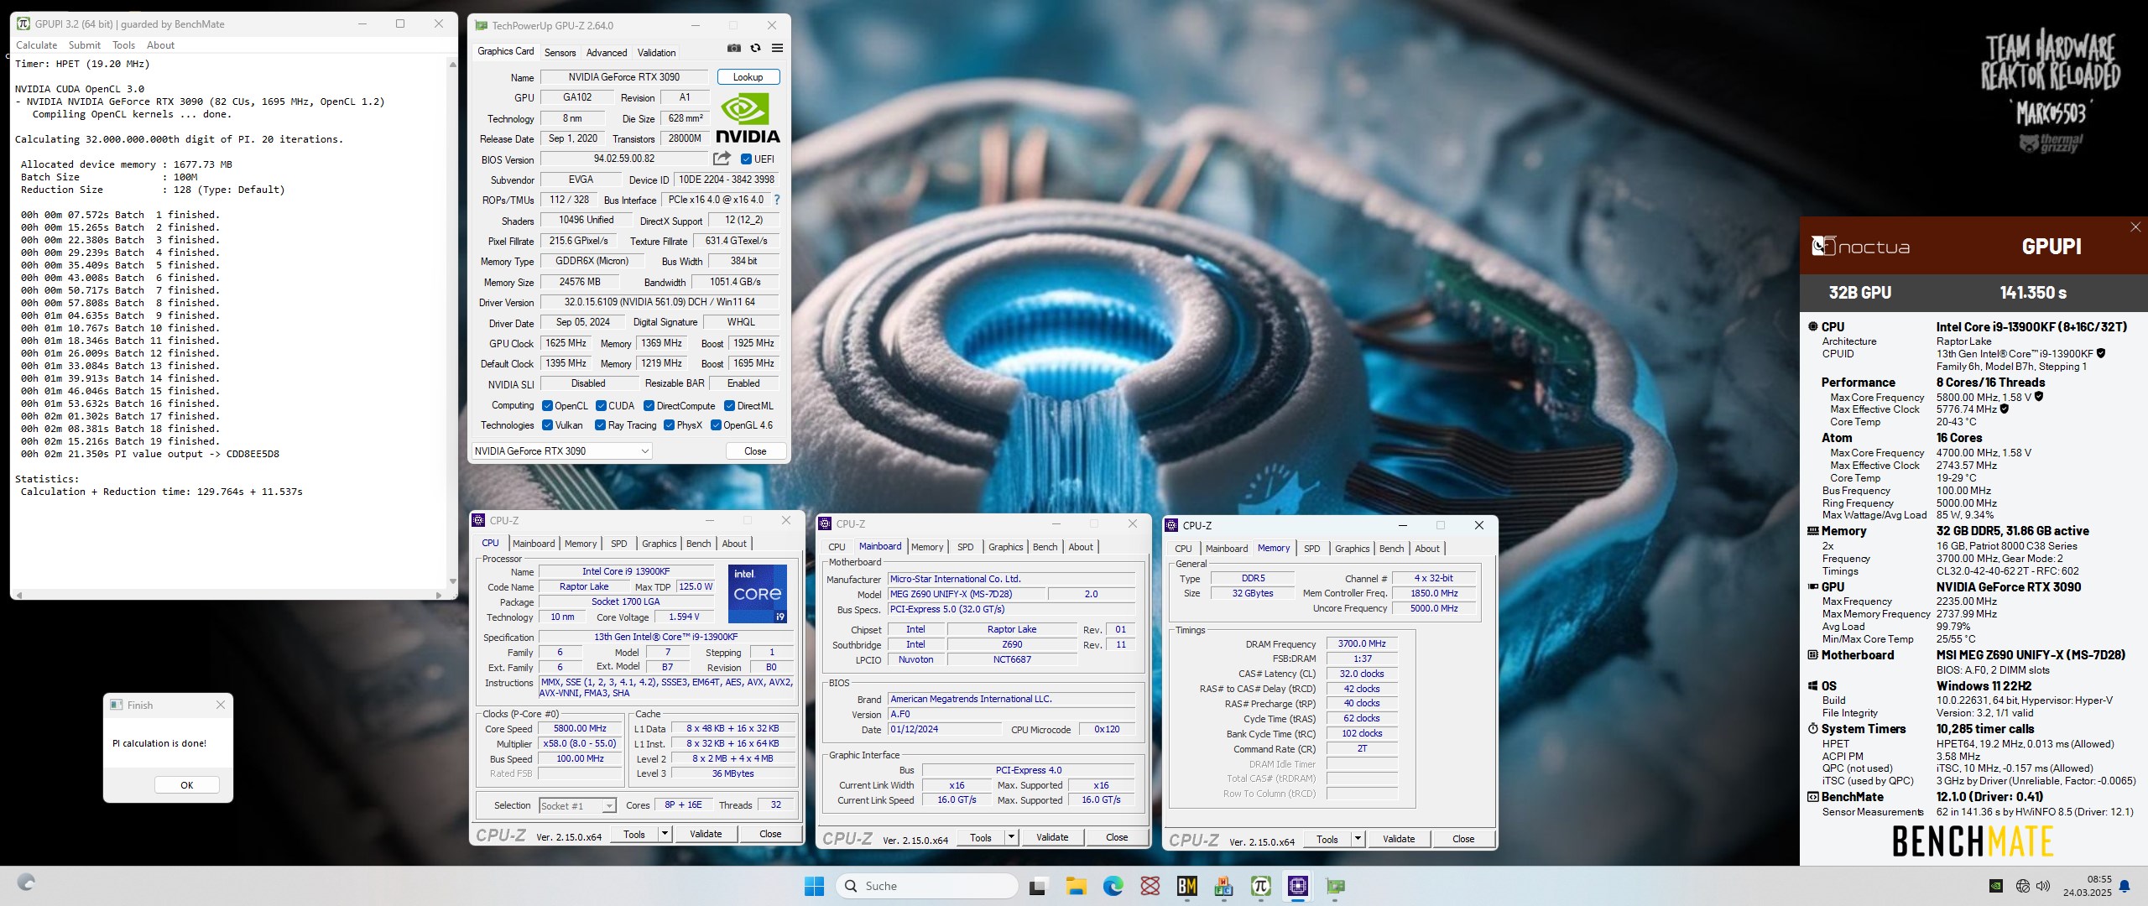Switch to GPU-Z graphics card taskbar icon

pos(1335,886)
